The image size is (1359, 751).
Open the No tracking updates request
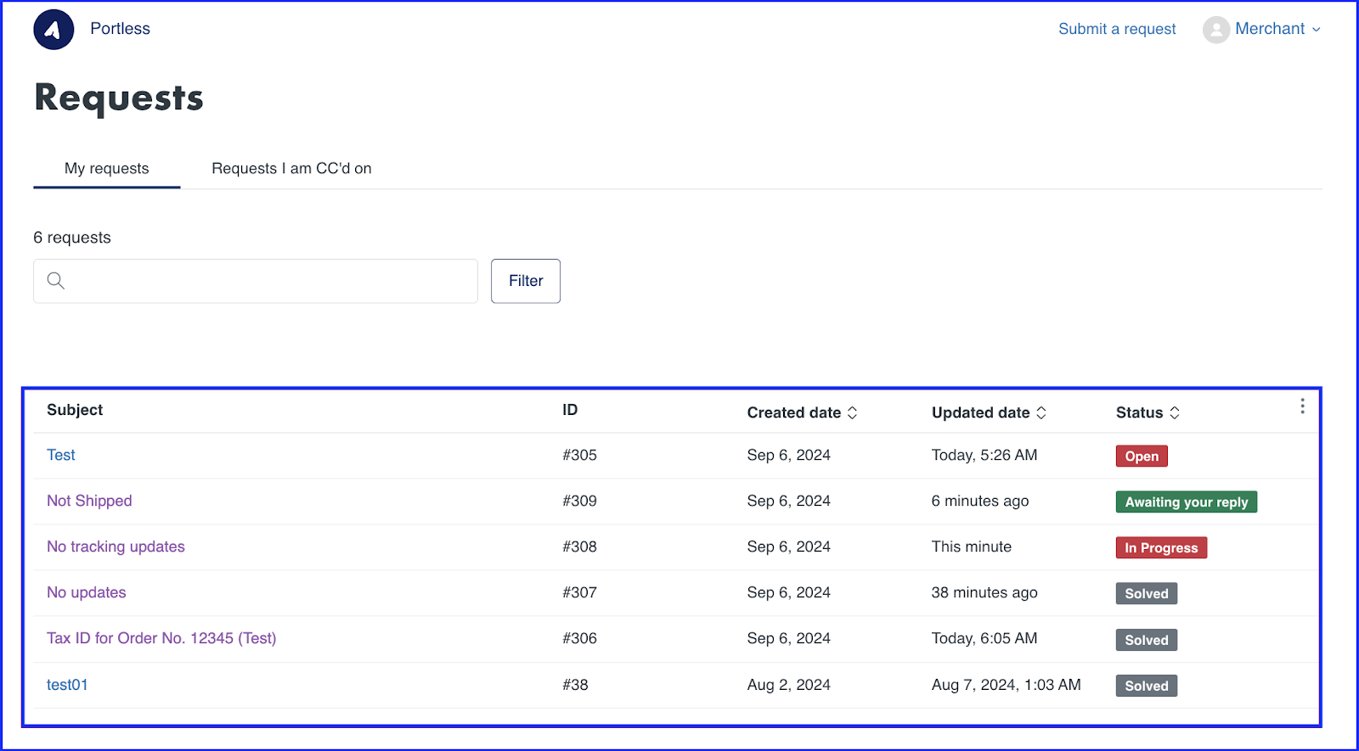click(116, 546)
